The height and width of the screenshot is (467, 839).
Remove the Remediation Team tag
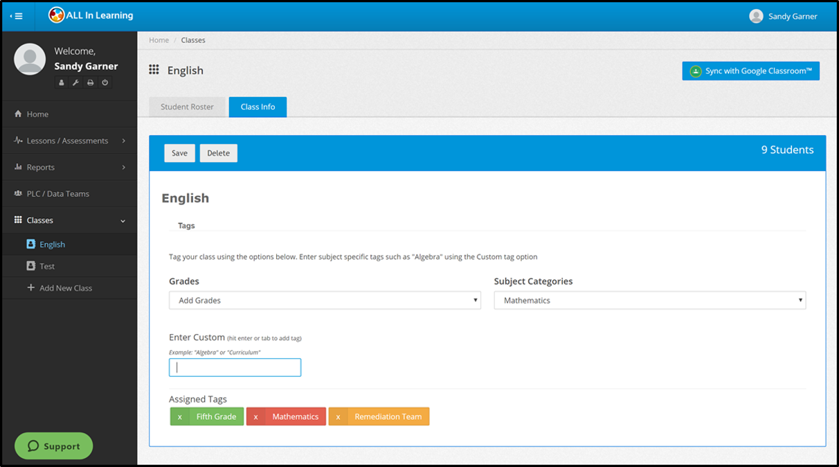(339, 416)
